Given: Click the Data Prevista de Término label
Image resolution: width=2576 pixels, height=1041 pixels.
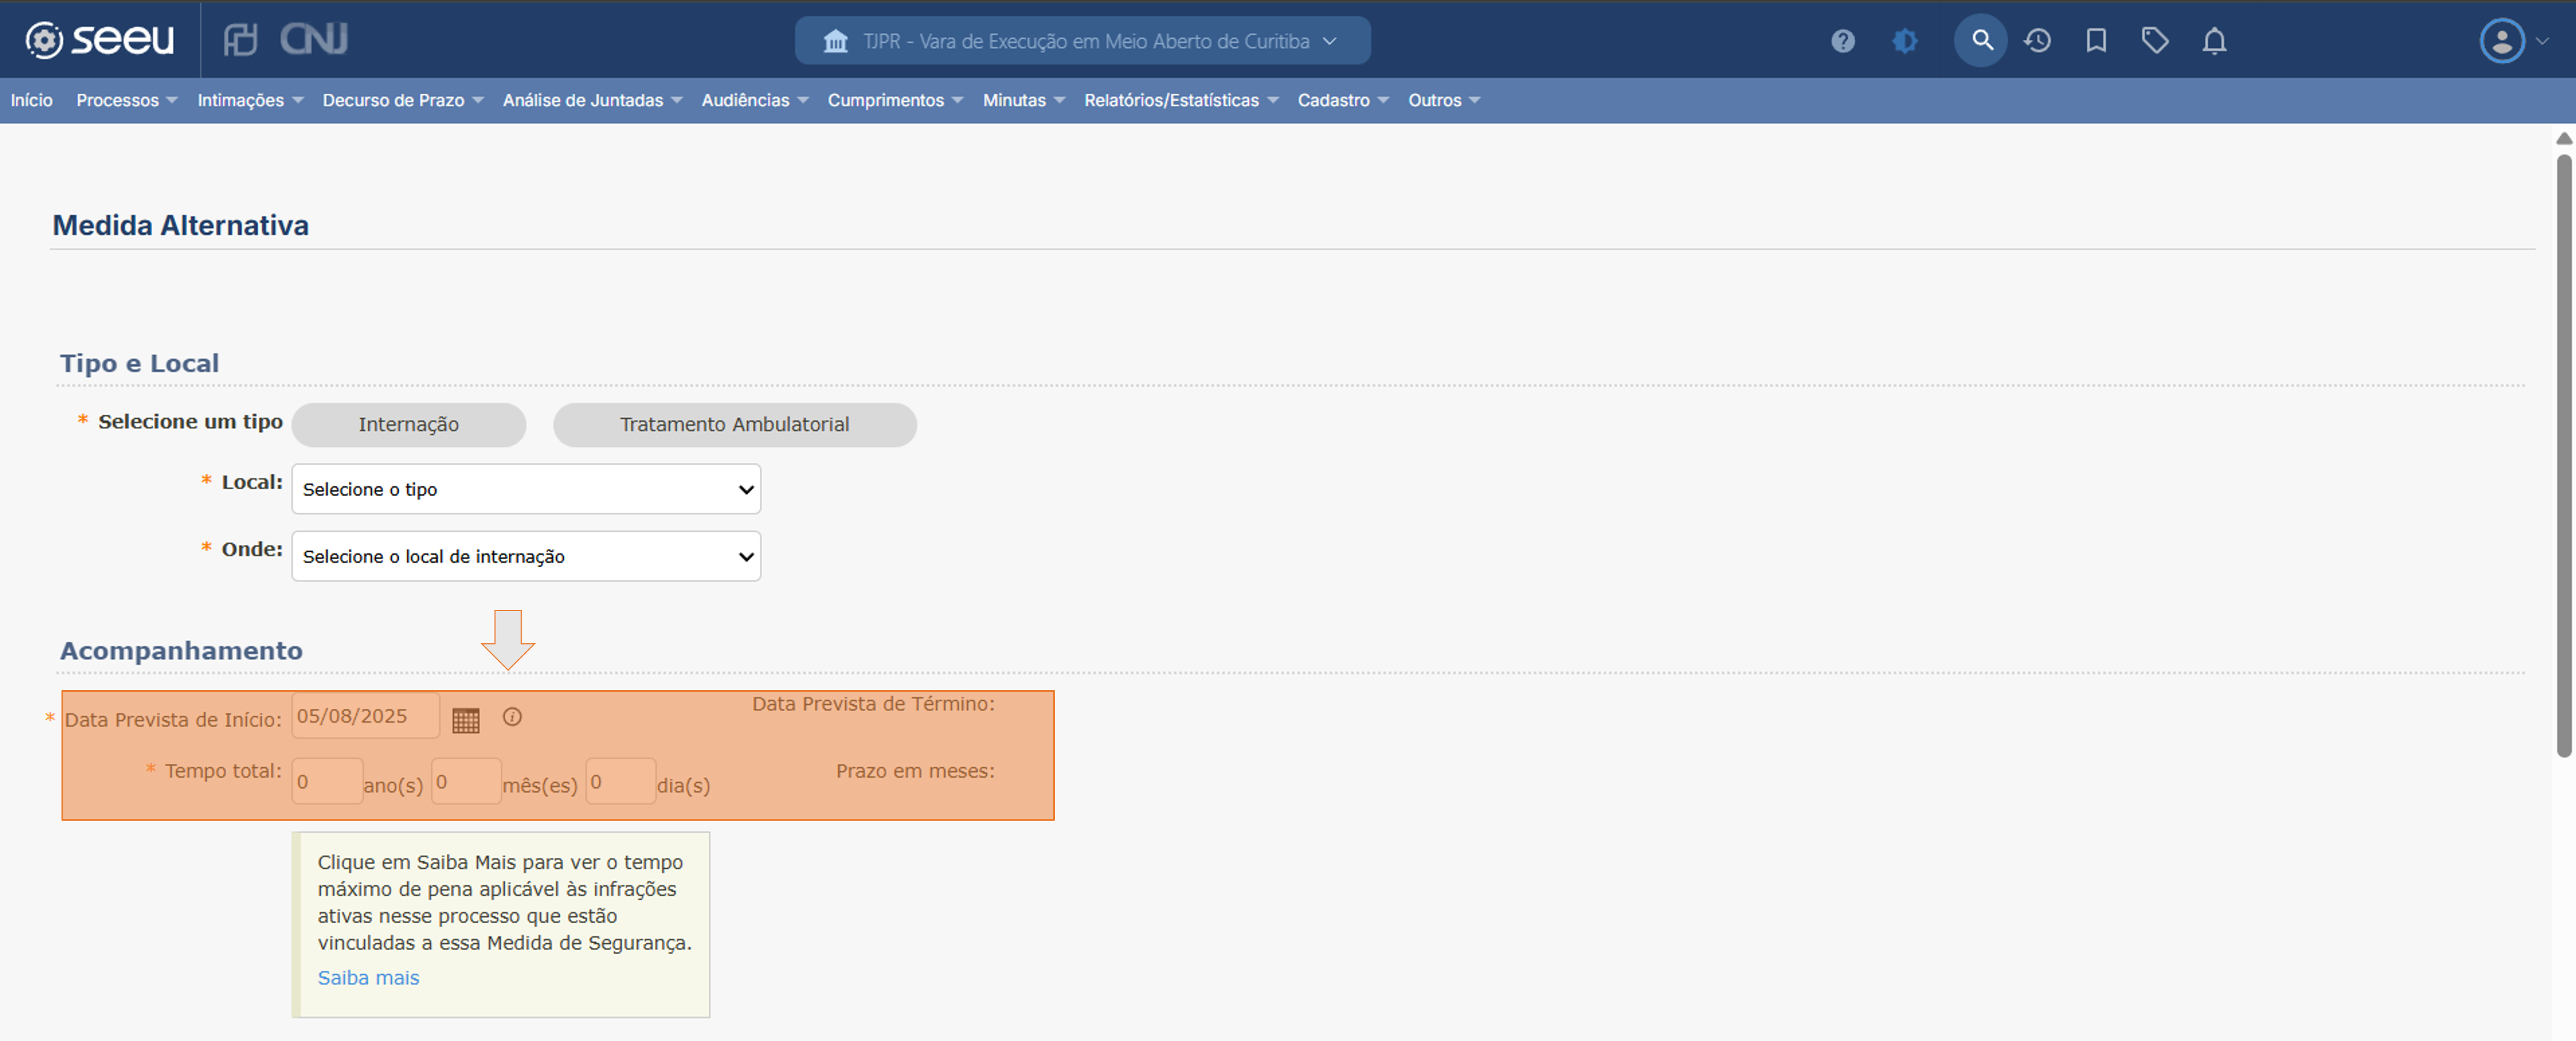Looking at the screenshot, I should click(x=873, y=704).
